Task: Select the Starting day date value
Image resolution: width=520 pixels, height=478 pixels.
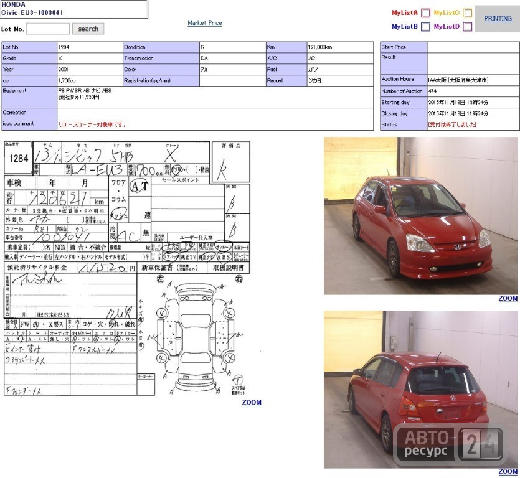Action: coord(458,103)
